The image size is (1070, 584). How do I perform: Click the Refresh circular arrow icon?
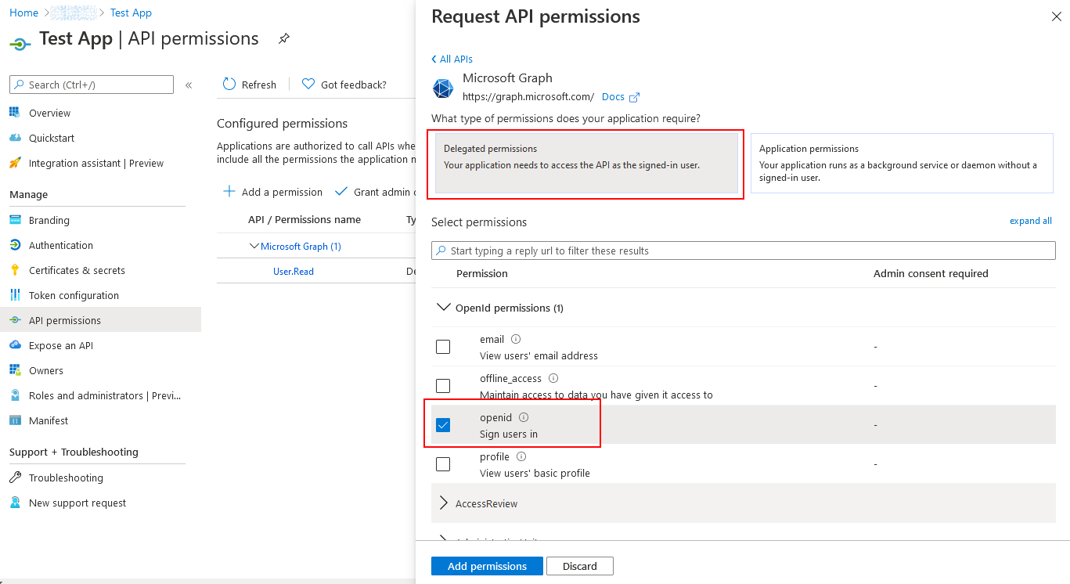click(229, 84)
